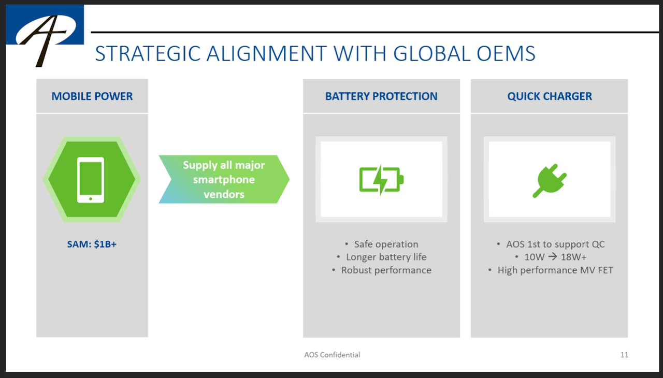
Task: Click the 'High performance MV FET' bullet
Action: pyautogui.click(x=555, y=270)
